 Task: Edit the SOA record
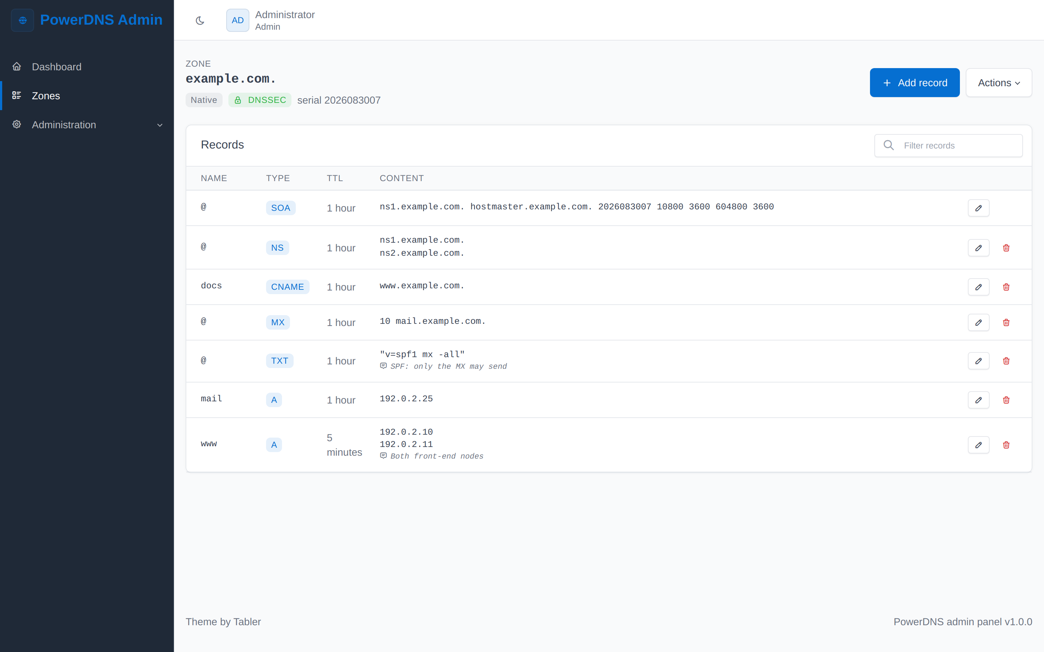[x=978, y=208]
